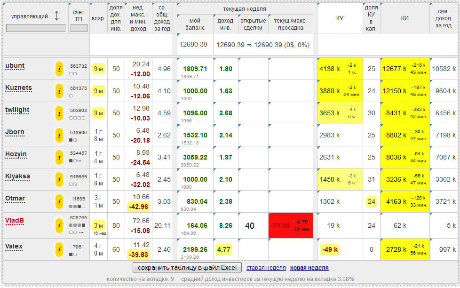
Task: Open the старая неделя link
Action: coord(266,268)
